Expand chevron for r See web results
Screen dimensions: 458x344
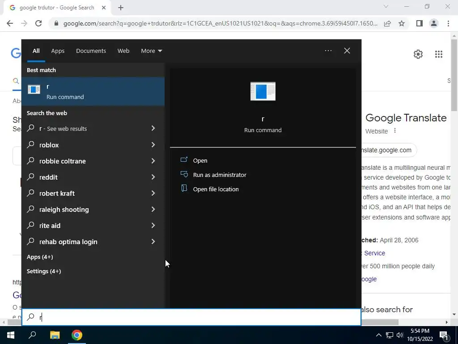153,128
